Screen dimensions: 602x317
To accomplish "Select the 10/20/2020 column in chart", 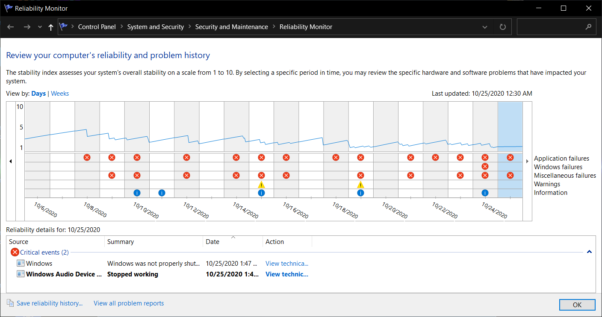I will click(x=386, y=150).
